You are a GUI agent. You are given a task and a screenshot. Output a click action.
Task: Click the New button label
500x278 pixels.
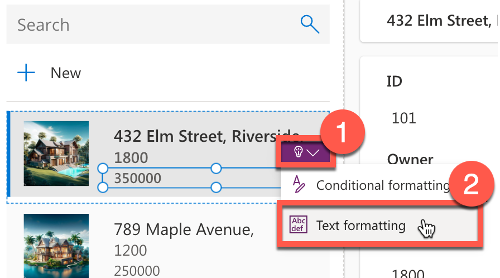[x=66, y=73]
